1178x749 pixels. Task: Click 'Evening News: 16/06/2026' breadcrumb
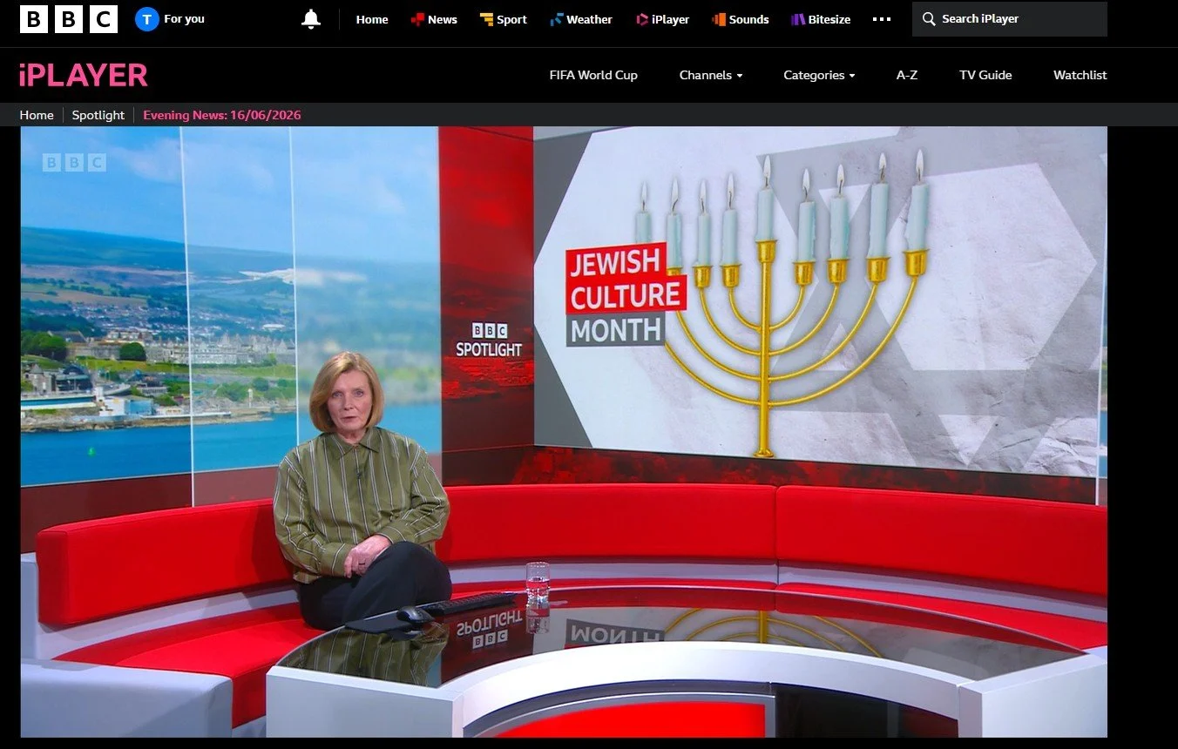(222, 115)
